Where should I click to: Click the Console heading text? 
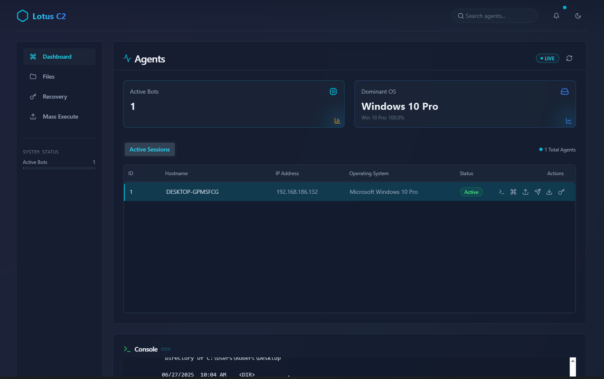point(146,349)
